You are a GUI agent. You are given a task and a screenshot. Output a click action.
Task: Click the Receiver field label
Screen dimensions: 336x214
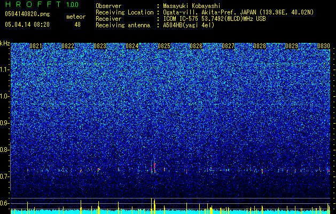[x=108, y=19]
